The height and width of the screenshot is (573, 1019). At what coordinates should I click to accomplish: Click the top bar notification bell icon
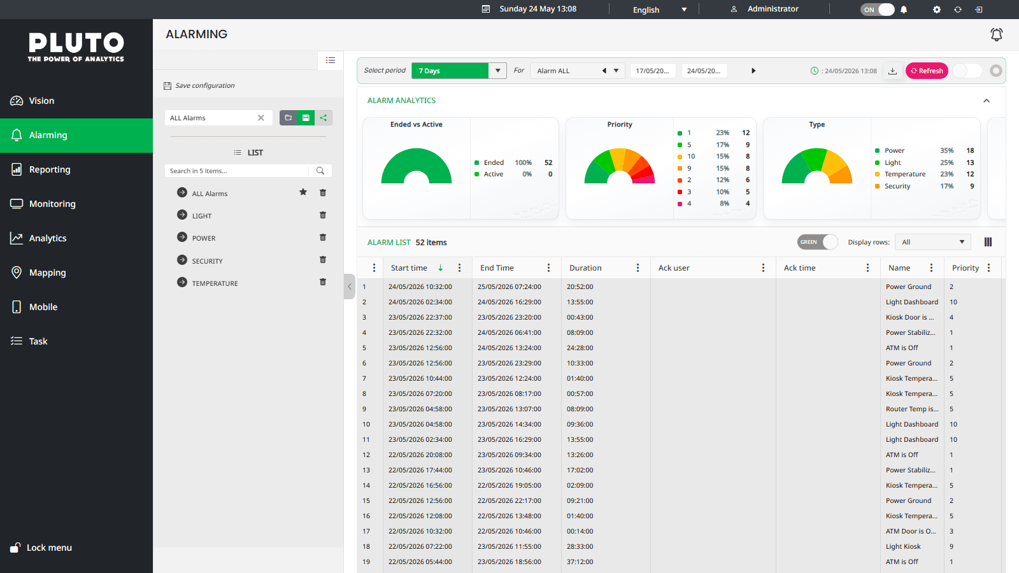click(904, 10)
